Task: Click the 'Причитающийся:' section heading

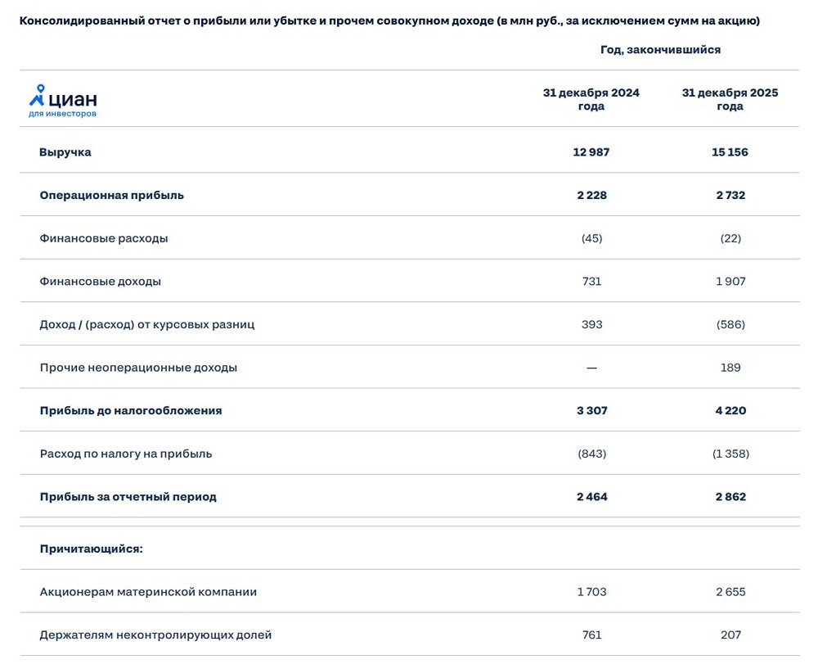Action: click(92, 549)
